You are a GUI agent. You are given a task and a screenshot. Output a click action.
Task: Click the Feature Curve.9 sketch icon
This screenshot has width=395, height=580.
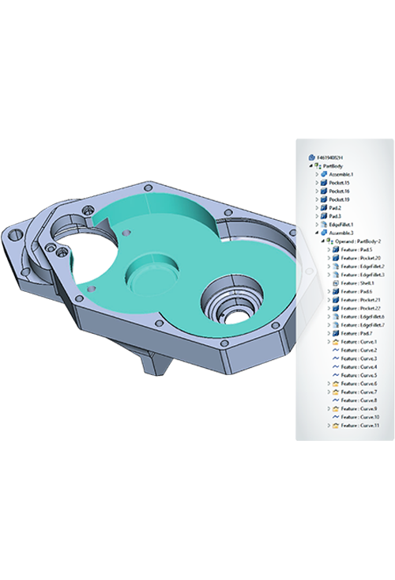pyautogui.click(x=336, y=409)
